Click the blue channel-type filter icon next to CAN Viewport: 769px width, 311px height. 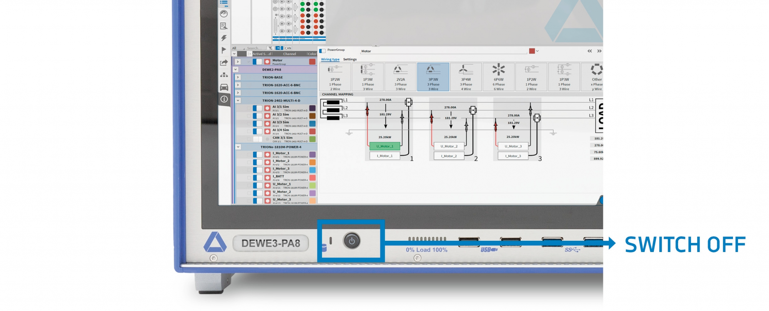point(279,48)
